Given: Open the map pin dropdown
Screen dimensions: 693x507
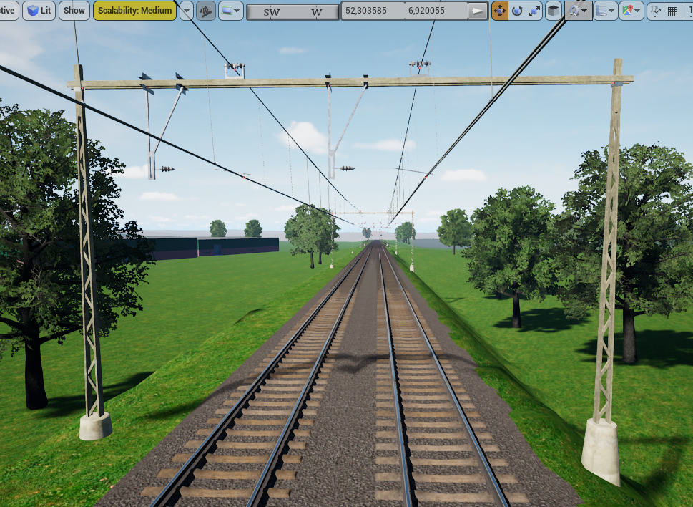Looking at the screenshot, I should pos(631,11).
